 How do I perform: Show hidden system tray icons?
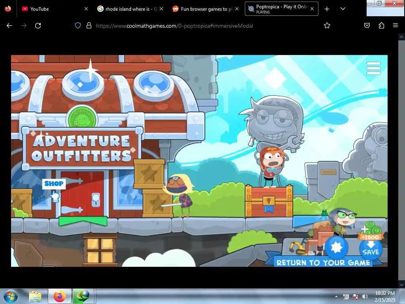336,296
